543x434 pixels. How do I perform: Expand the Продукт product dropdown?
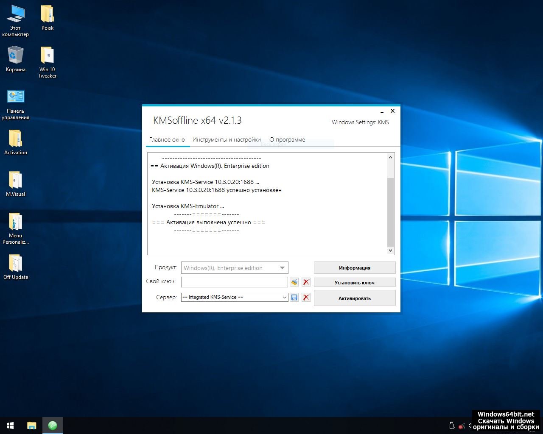click(282, 268)
